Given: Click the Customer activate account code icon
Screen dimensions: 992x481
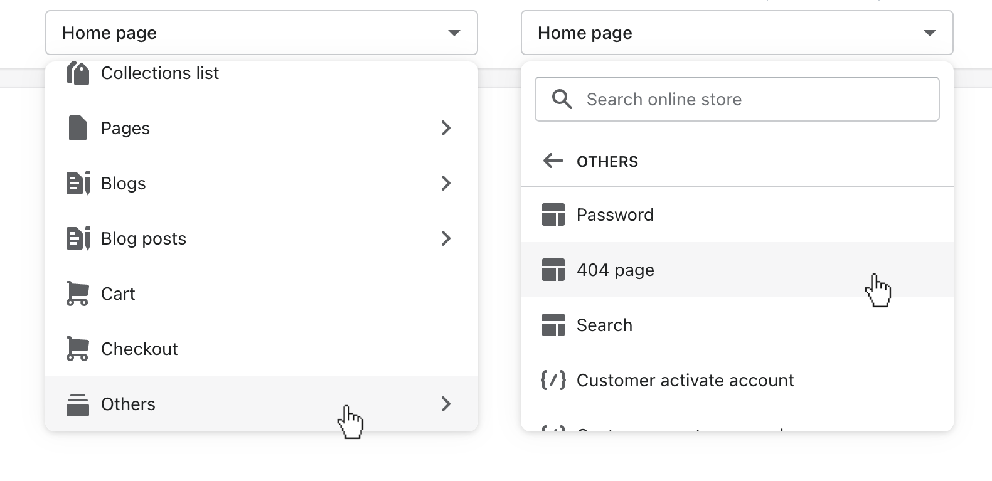Looking at the screenshot, I should pos(553,380).
